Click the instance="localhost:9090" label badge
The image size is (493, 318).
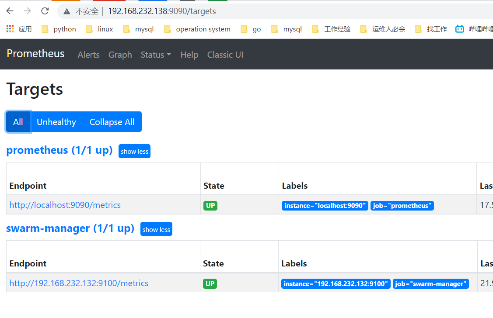pyautogui.click(x=325, y=206)
